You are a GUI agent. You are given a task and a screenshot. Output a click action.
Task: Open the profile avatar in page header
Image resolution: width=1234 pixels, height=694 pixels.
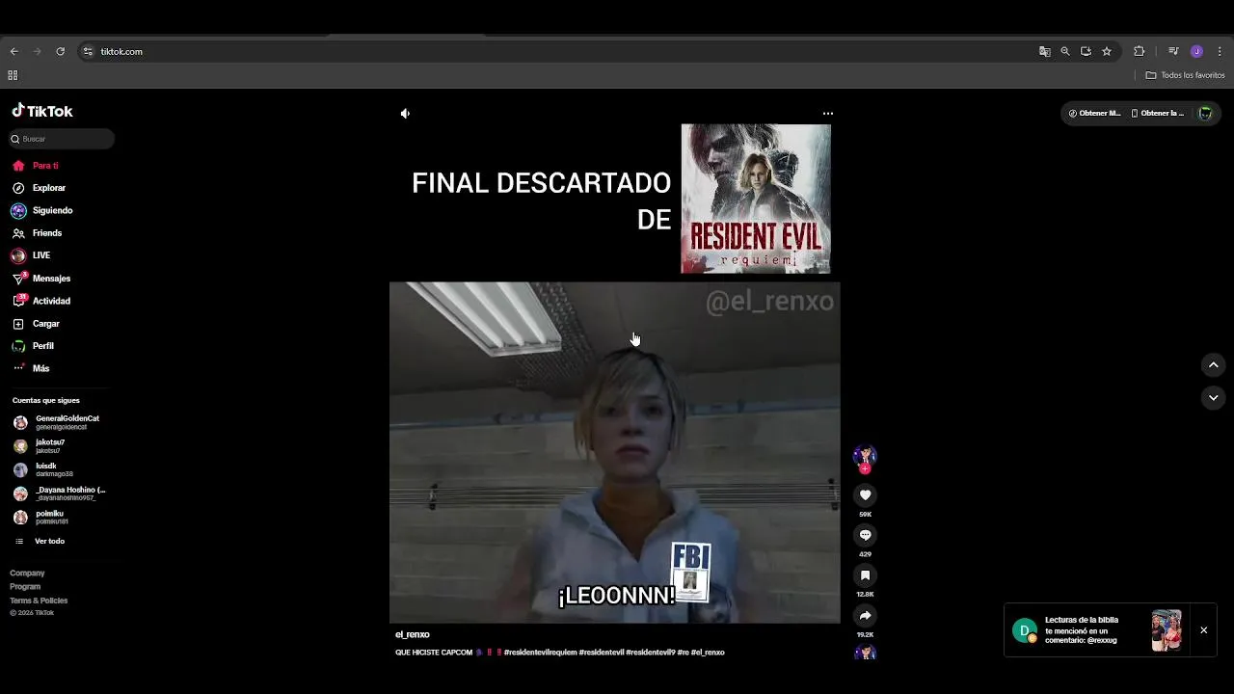pos(1205,113)
